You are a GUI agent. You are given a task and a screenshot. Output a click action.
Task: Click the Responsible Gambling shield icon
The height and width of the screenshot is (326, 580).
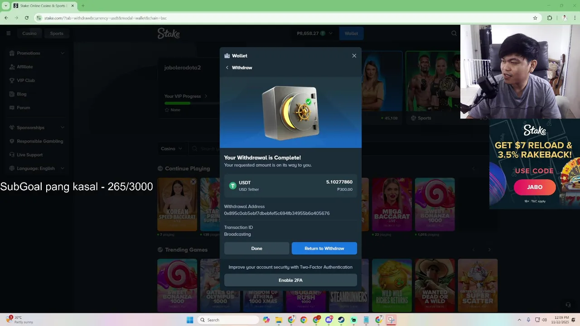[x=11, y=141]
